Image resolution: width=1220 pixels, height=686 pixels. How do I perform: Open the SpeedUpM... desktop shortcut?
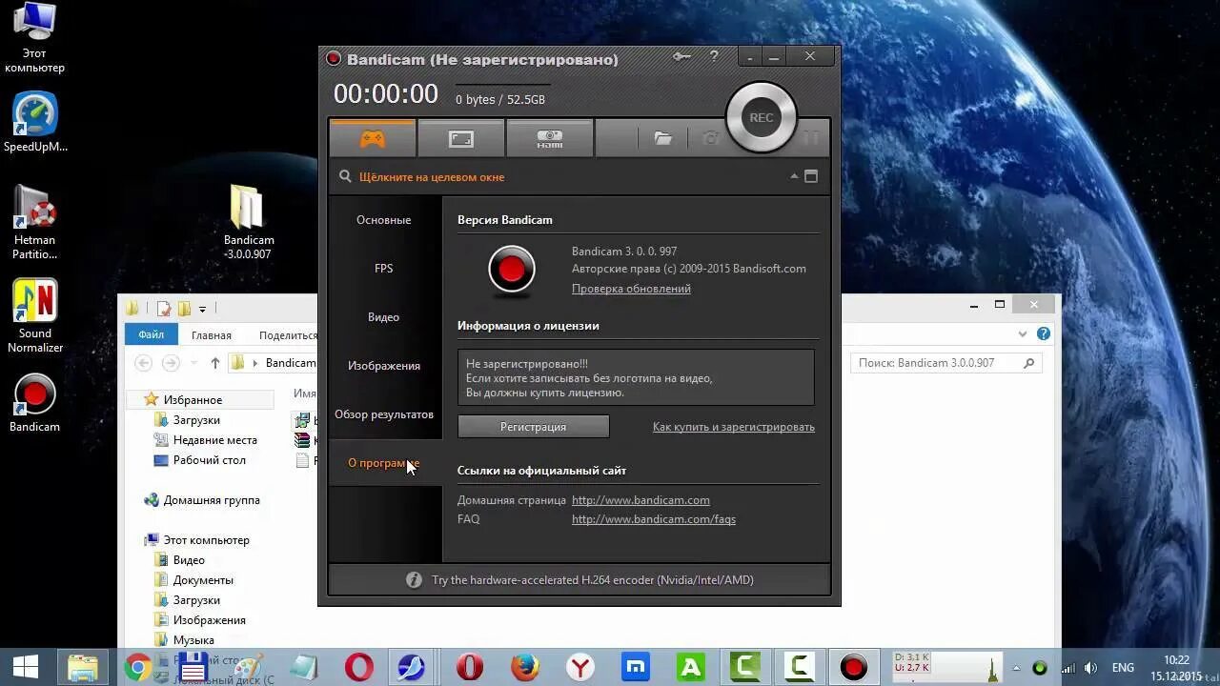tap(35, 122)
